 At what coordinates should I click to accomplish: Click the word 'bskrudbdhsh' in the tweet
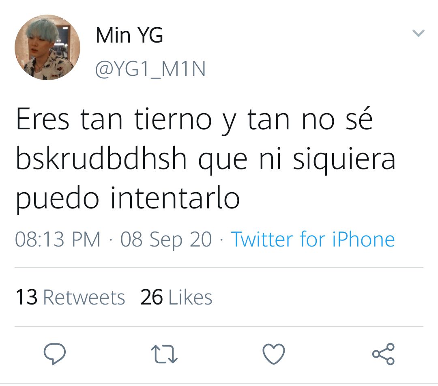(101, 158)
